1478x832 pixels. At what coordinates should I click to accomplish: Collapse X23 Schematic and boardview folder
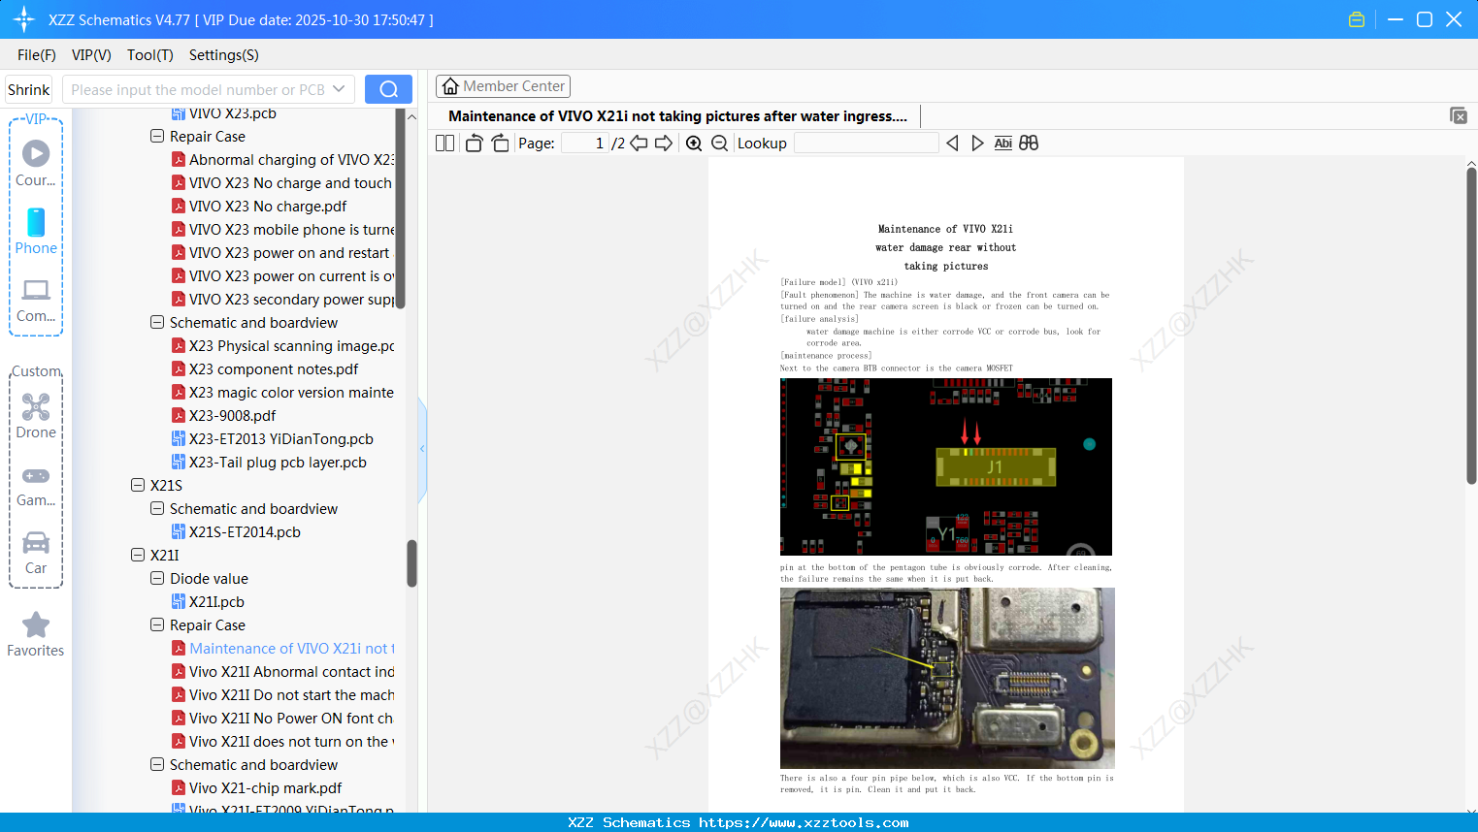[x=157, y=322]
